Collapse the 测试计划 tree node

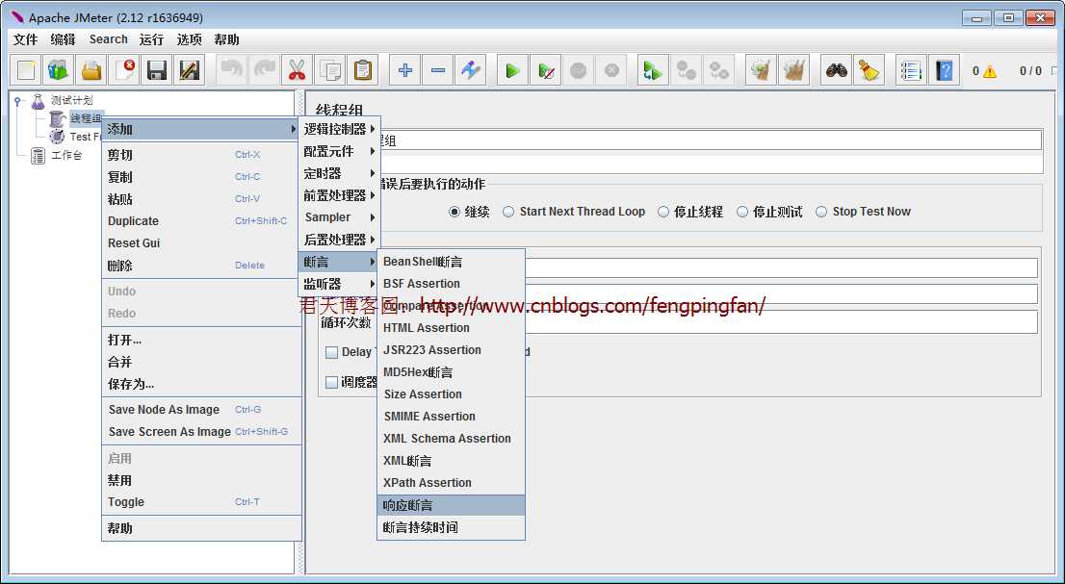coord(17,100)
